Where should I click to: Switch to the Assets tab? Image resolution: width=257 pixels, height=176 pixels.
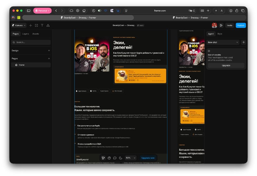coord(36,34)
